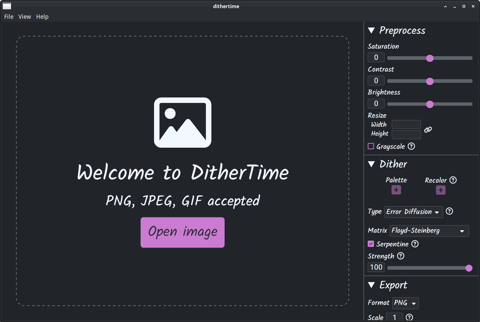Click the Contrast slider handle
The height and width of the screenshot is (322, 480).
pos(430,81)
